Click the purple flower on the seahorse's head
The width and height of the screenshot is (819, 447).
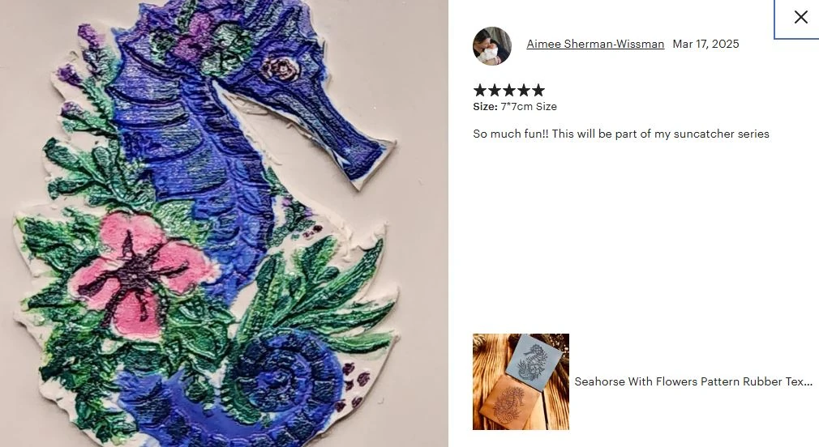click(x=195, y=36)
